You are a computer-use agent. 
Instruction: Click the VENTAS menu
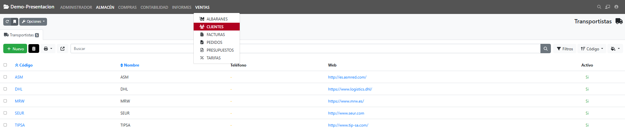pyautogui.click(x=202, y=7)
